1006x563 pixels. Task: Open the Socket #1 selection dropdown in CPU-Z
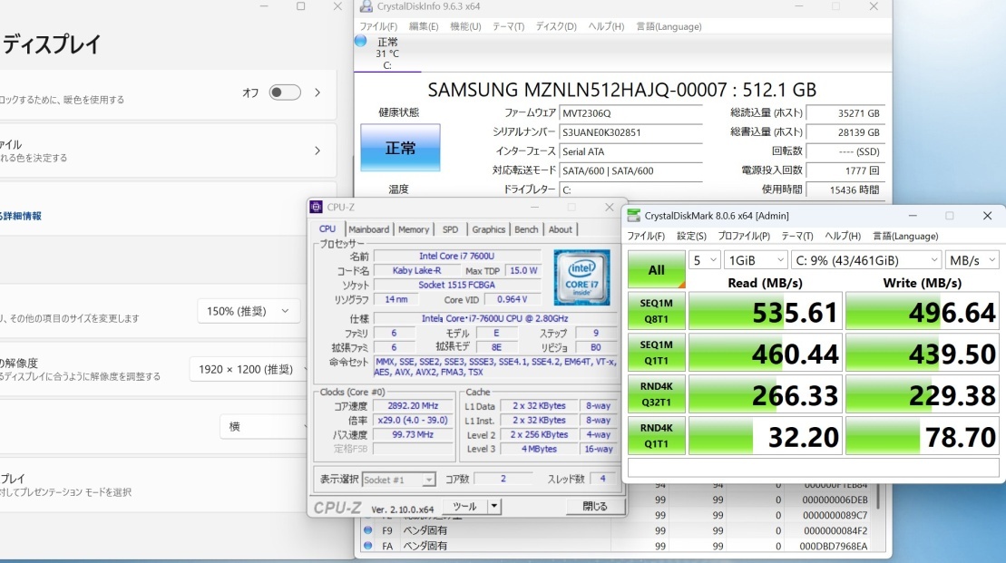tap(398, 480)
